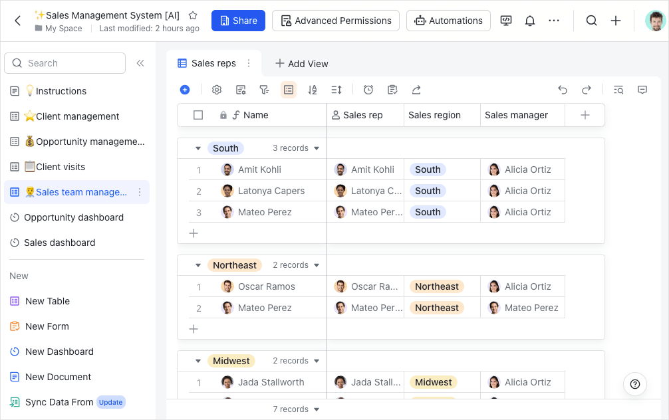Click the blue add record icon
The image size is (669, 420).
185,90
